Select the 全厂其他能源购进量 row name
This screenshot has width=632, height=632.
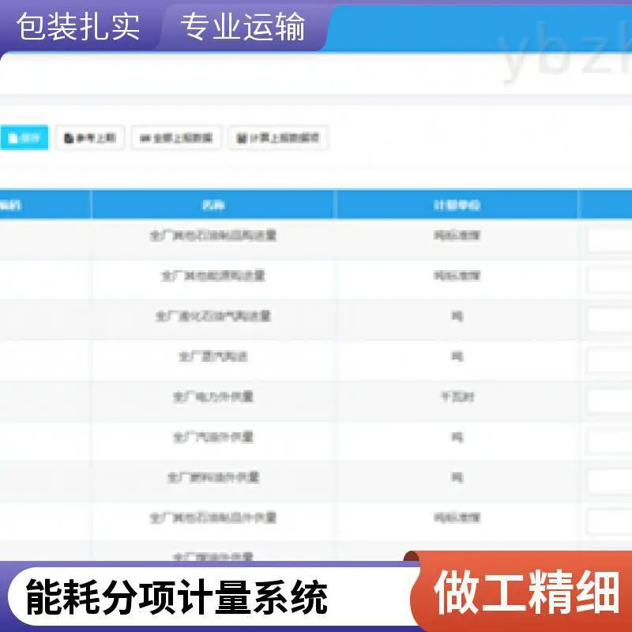pyautogui.click(x=213, y=276)
